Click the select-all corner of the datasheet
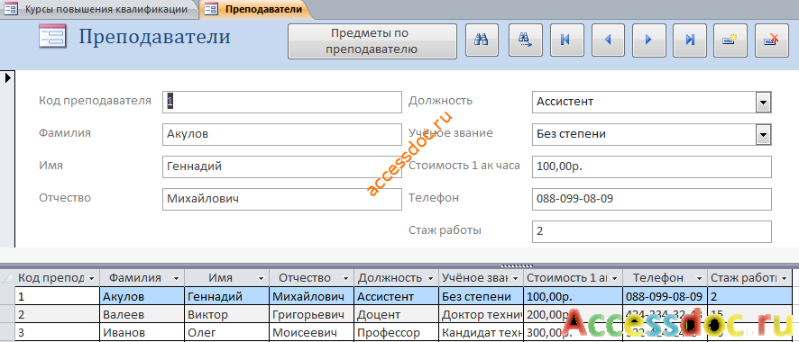Screen dimensions: 799x342 coord(7,278)
